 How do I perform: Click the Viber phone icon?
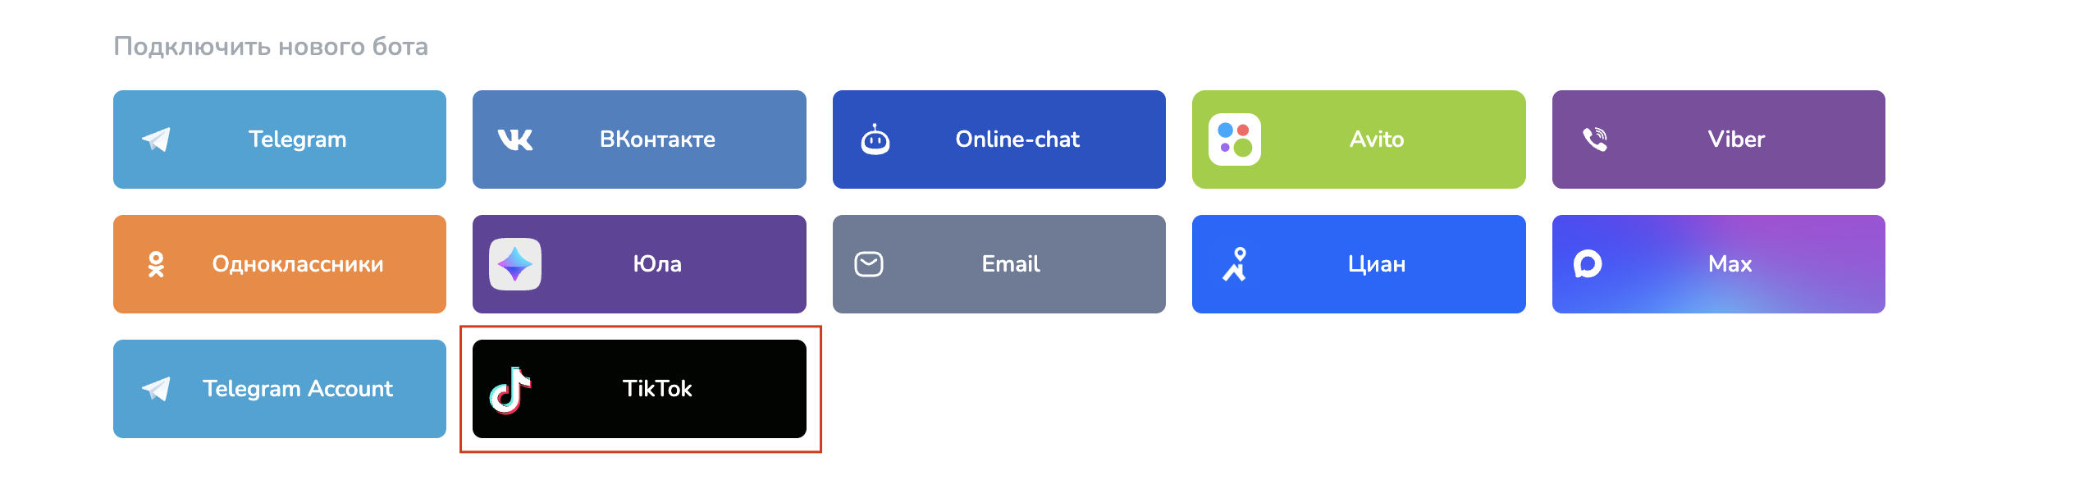(1594, 139)
